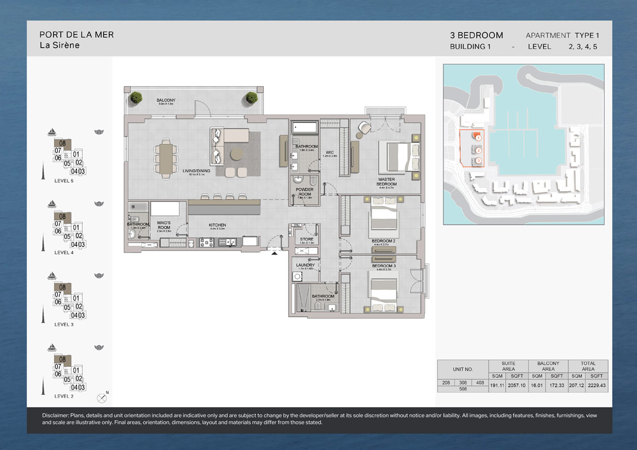Click the wave icon beside Level 4 plan
The height and width of the screenshot is (450, 637).
pos(99,204)
